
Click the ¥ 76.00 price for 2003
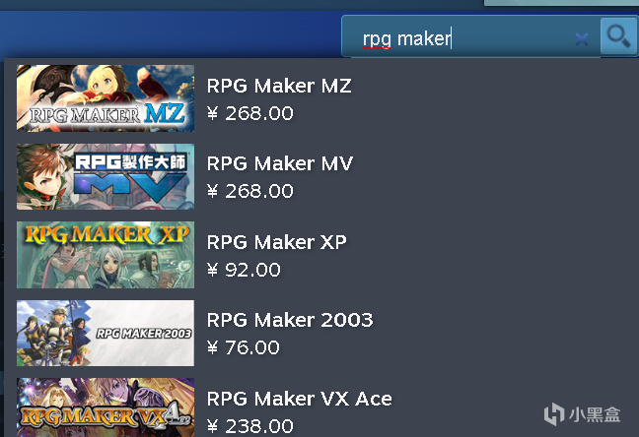coord(244,347)
